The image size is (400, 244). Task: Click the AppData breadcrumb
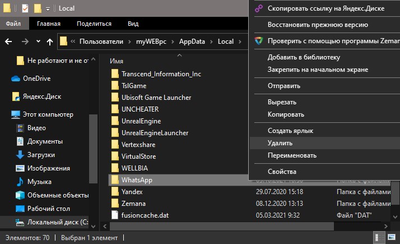[192, 42]
